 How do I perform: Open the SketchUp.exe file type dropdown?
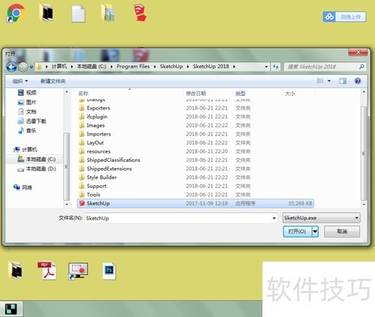[321, 218]
